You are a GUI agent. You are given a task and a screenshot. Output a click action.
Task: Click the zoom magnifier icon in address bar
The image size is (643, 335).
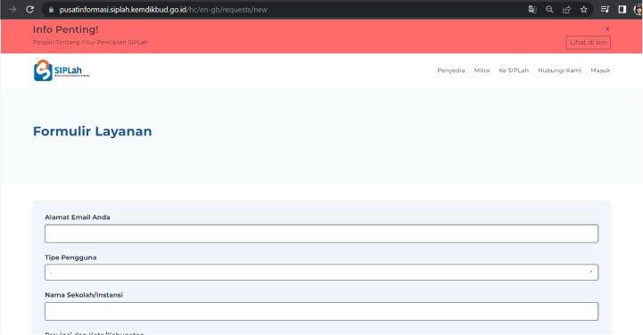point(549,10)
